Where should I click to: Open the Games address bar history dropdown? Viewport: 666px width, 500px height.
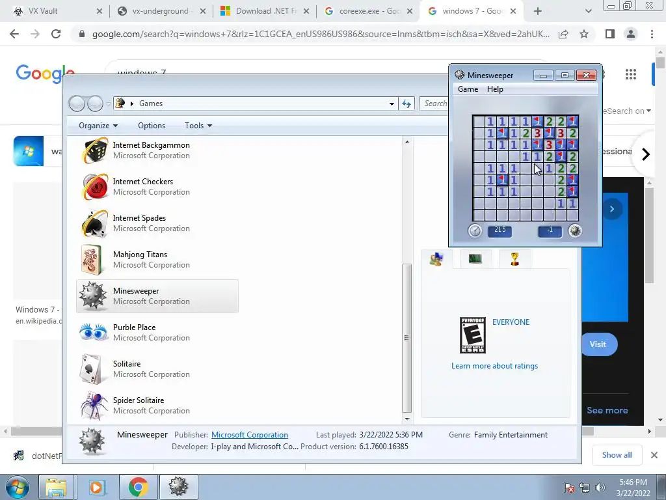392,104
